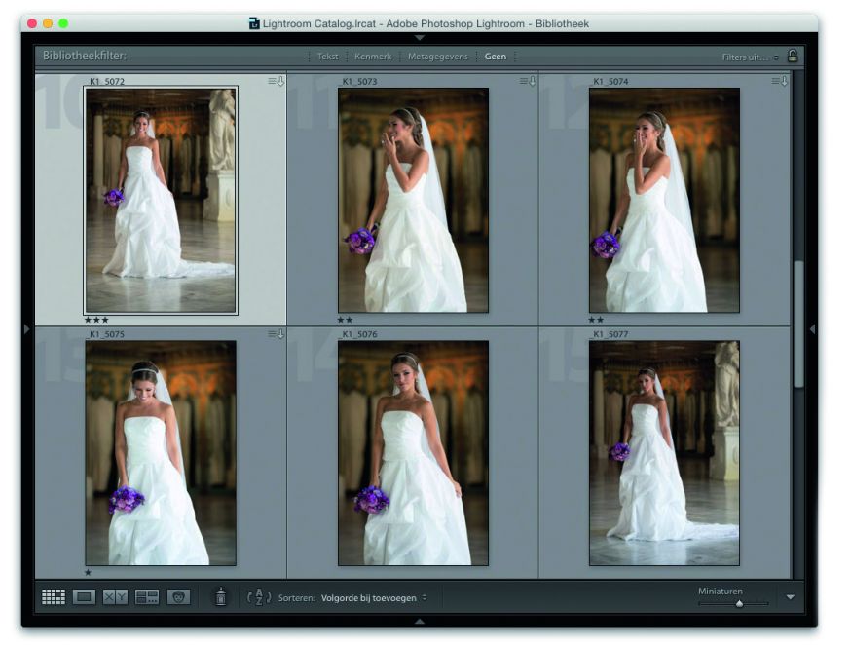
Task: Open People face view
Action: pyautogui.click(x=178, y=597)
